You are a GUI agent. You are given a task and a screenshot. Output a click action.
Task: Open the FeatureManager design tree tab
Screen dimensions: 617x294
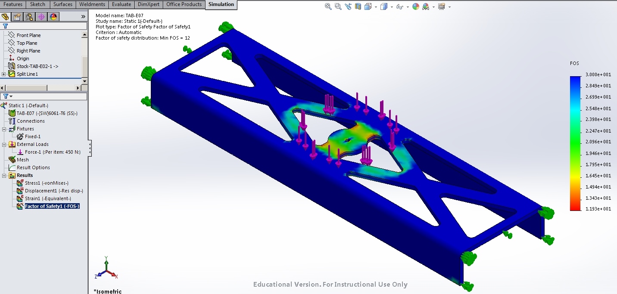[x=6, y=17]
